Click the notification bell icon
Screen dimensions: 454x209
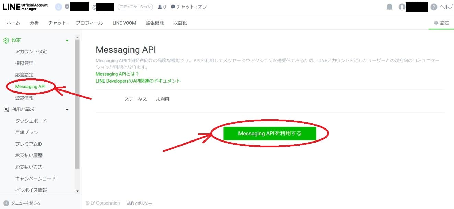pos(389,7)
